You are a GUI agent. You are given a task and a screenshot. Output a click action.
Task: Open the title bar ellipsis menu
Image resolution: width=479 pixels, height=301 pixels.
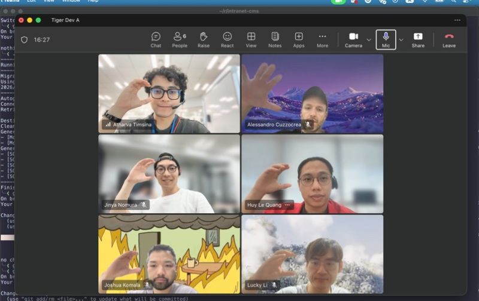click(457, 20)
